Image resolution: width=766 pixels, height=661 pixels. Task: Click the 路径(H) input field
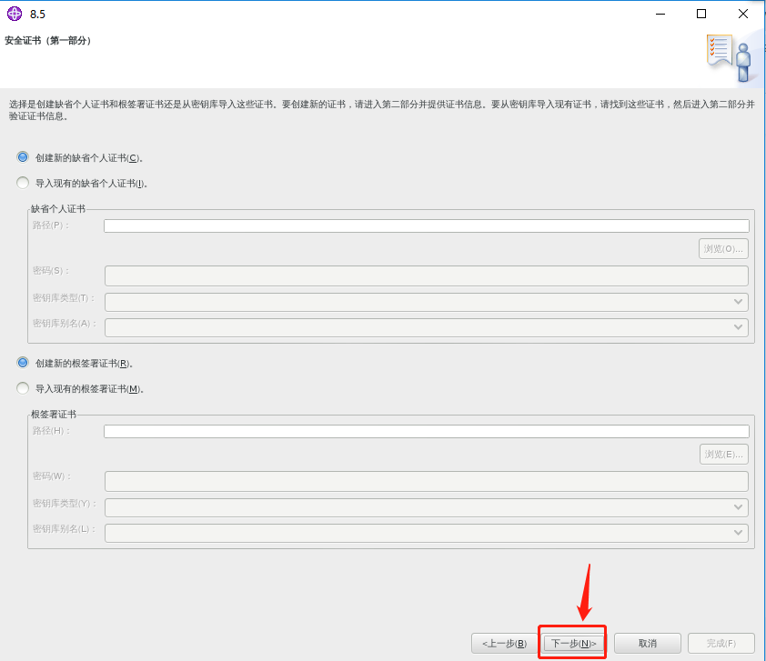coord(427,431)
